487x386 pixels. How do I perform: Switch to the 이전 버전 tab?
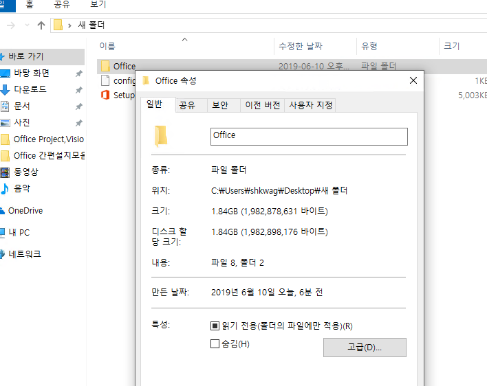(263, 105)
